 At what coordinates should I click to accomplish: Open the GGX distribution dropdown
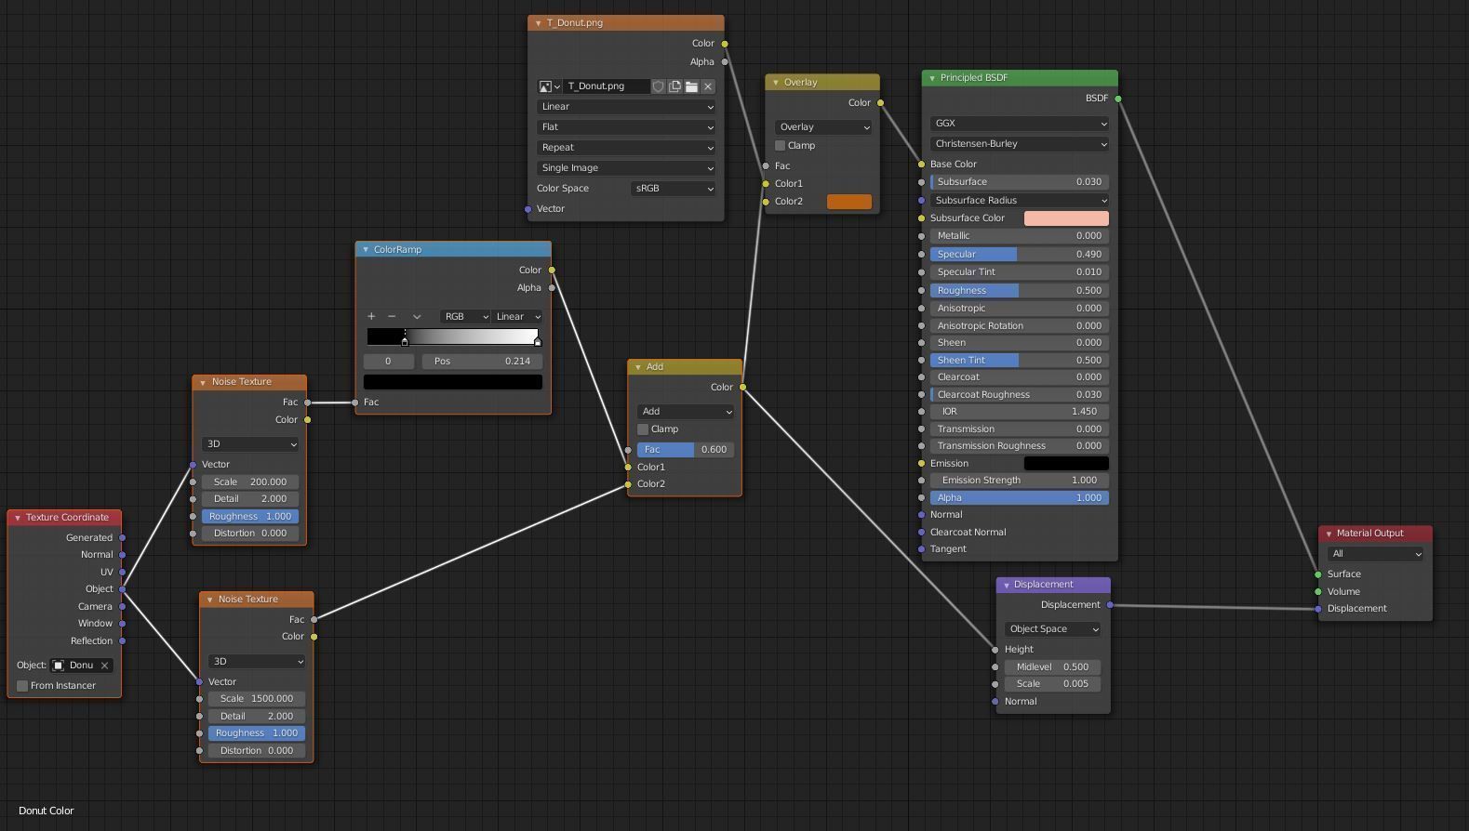click(1020, 124)
